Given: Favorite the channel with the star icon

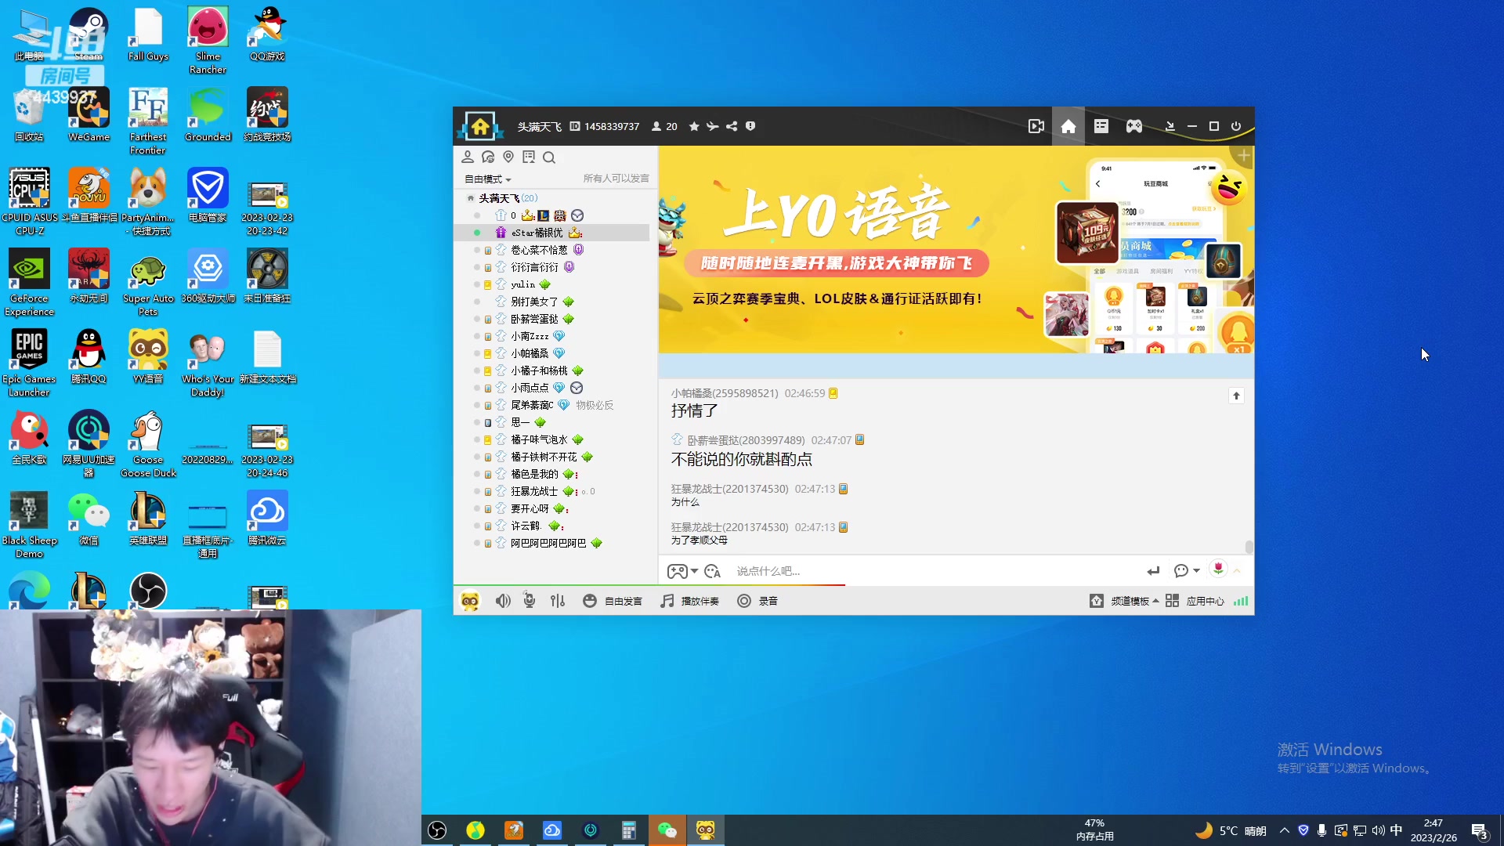Looking at the screenshot, I should click(694, 126).
